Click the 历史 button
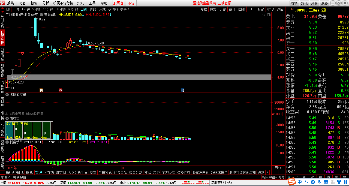This screenshot has width=349, height=186. click(222, 9)
